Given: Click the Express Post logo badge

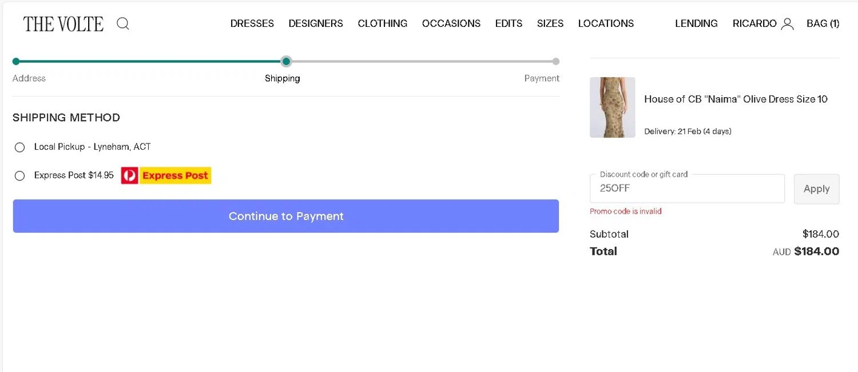Looking at the screenshot, I should [x=166, y=175].
